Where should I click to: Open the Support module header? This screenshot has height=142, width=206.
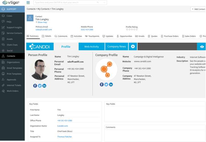point(12,9)
